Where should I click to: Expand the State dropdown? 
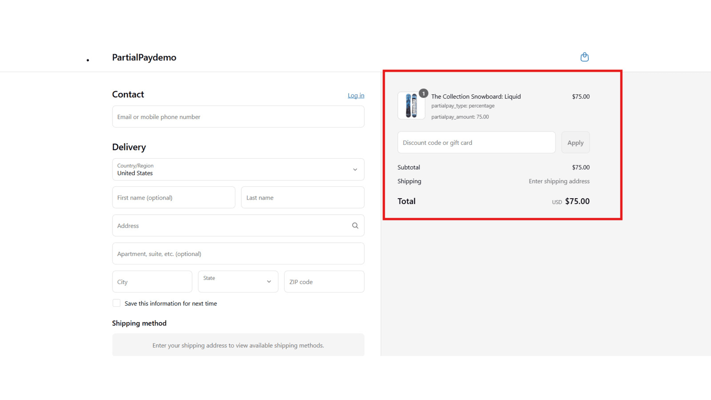pos(238,281)
